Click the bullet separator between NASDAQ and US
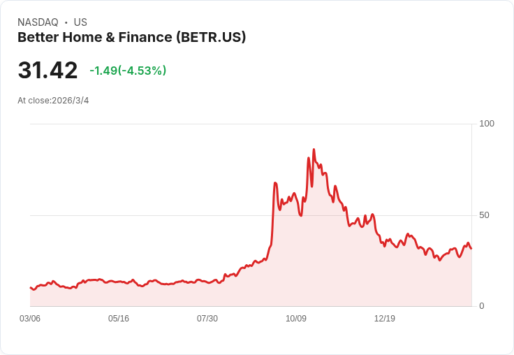 coord(66,22)
